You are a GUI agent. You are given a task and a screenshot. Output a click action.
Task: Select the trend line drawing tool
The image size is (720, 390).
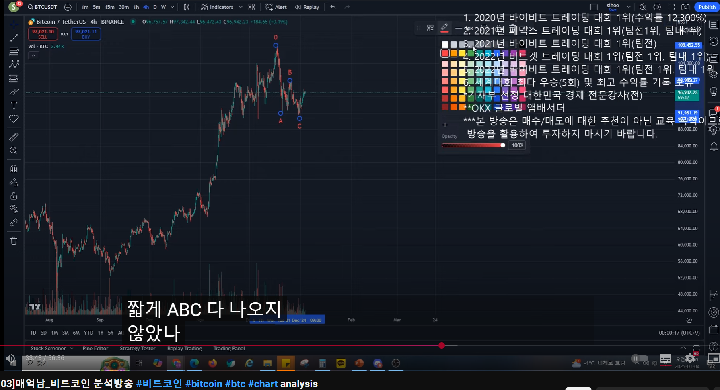[x=14, y=38]
